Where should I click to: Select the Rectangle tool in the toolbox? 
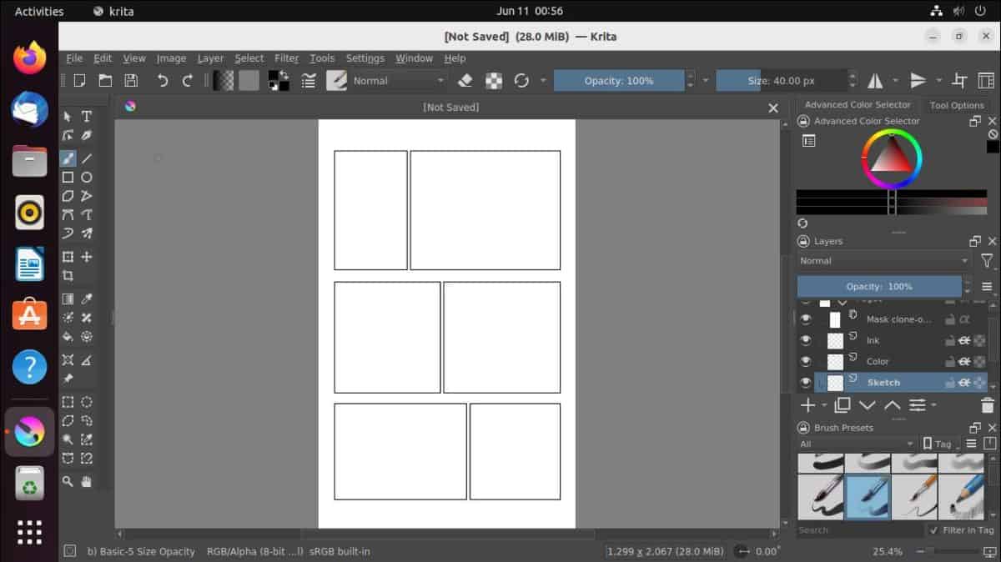(68, 177)
